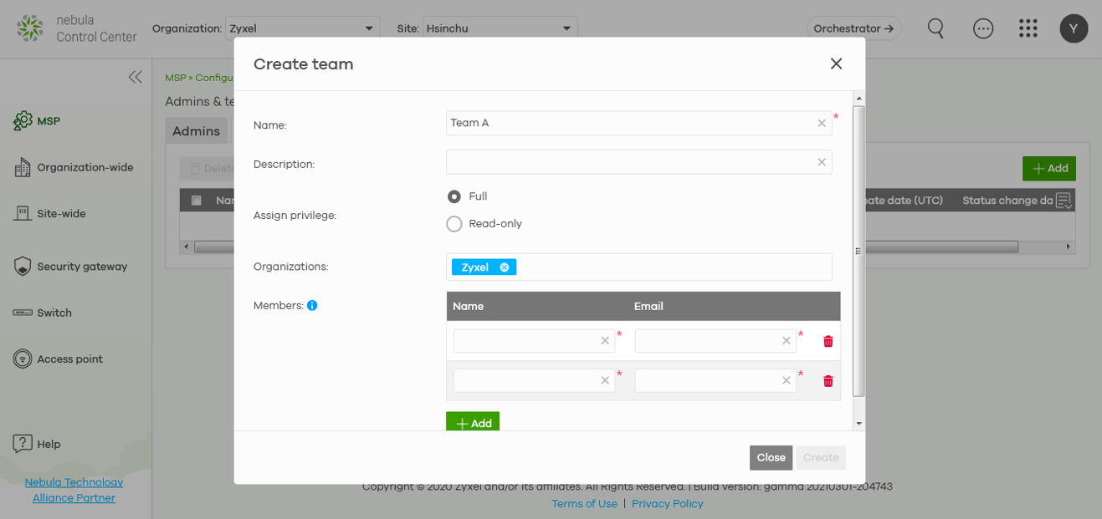
Task: Clear the Description field
Action: point(822,162)
